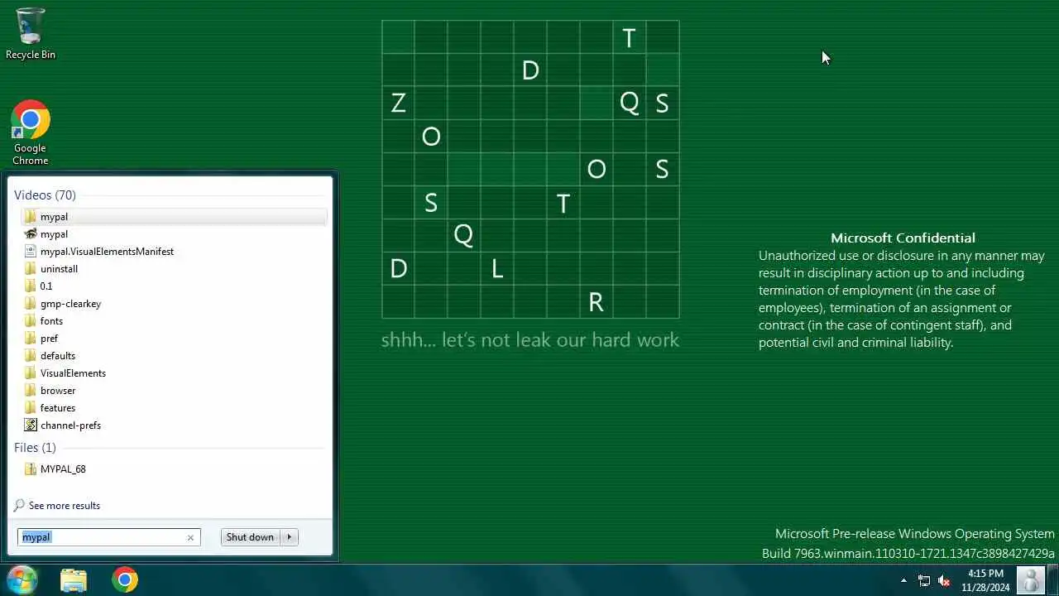Screen dimensions: 1059x596
Task: Click the Windows Start orb
Action: pos(22,579)
